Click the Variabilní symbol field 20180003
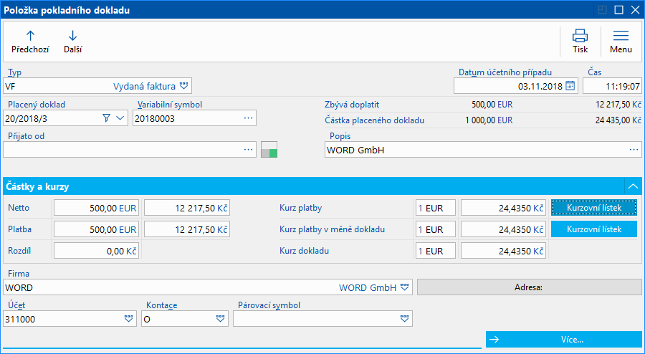 click(x=194, y=118)
